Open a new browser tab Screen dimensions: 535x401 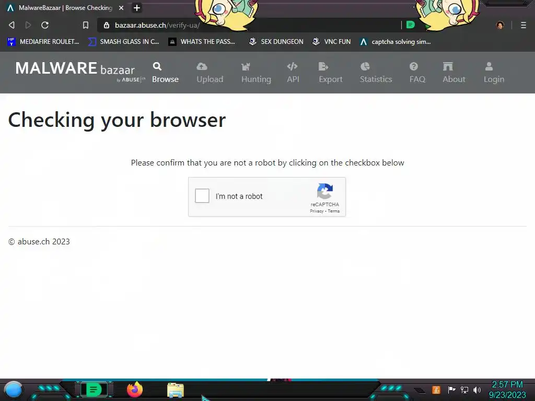(x=137, y=8)
